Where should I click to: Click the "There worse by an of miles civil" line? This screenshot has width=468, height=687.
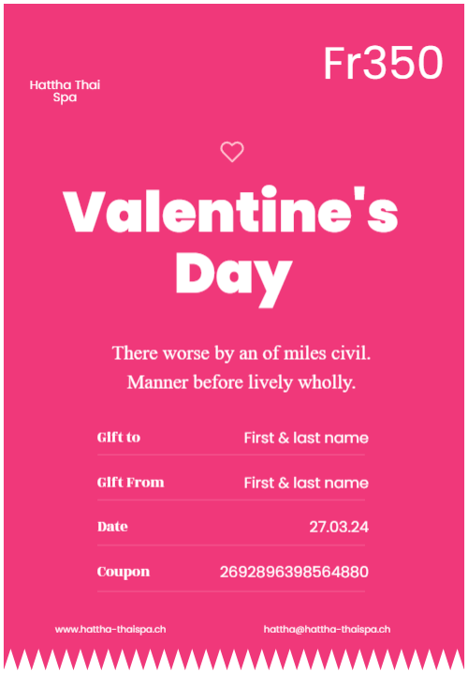pyautogui.click(x=241, y=353)
